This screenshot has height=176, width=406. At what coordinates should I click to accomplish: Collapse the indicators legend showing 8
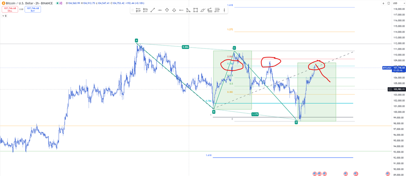click(4, 16)
